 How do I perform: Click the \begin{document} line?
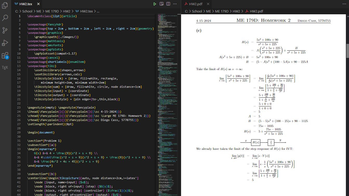41,132
